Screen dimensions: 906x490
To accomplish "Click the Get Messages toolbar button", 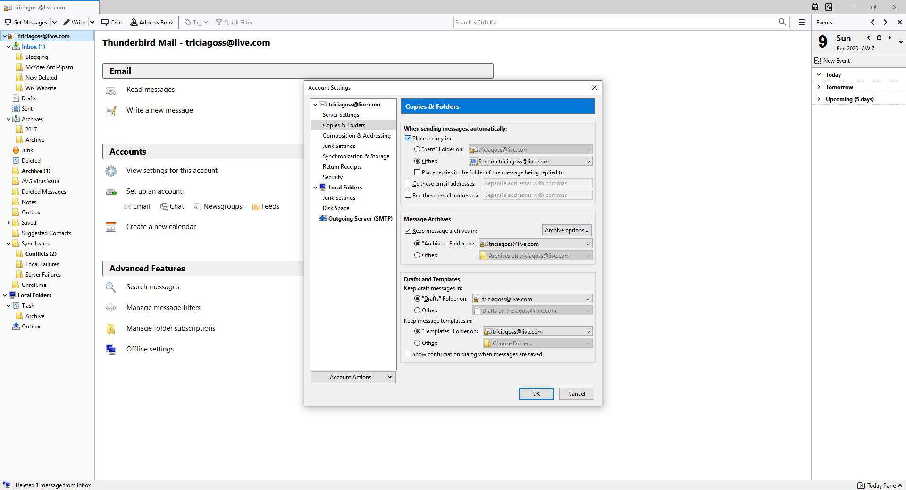I will [x=26, y=22].
